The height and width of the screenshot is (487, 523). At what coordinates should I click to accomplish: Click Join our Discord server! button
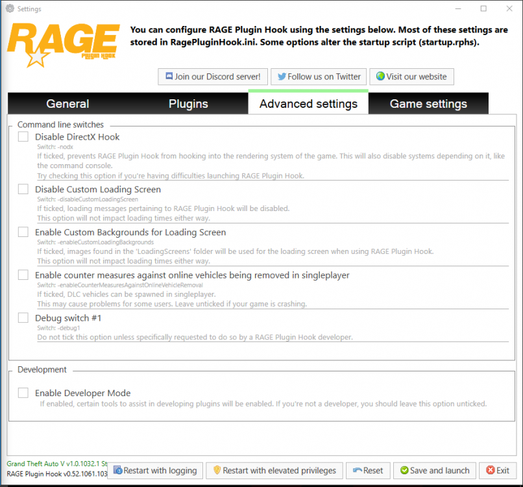[213, 77]
